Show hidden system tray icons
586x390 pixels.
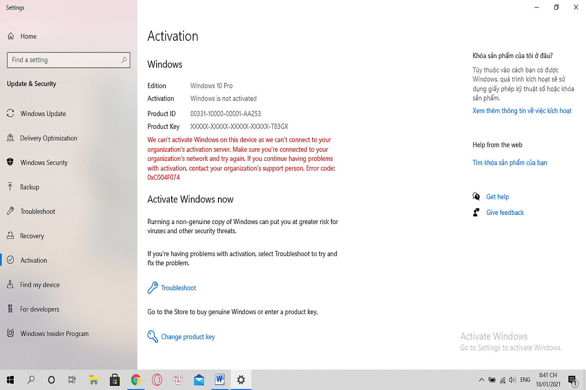pyautogui.click(x=482, y=379)
